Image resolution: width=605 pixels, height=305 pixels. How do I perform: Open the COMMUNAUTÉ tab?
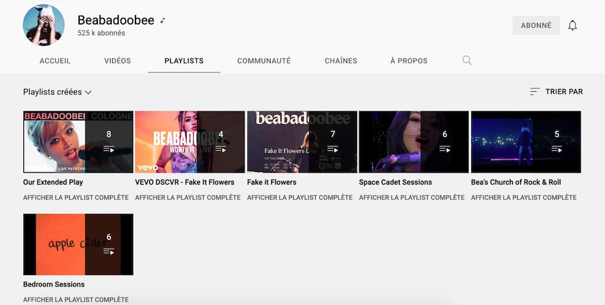pyautogui.click(x=264, y=61)
